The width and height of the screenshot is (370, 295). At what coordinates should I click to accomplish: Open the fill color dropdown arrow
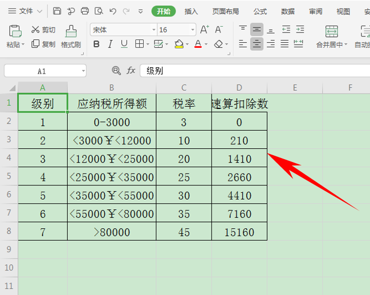click(x=188, y=44)
